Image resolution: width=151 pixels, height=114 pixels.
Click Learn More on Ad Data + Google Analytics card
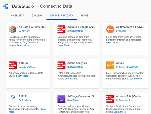[x=63, y=45]
